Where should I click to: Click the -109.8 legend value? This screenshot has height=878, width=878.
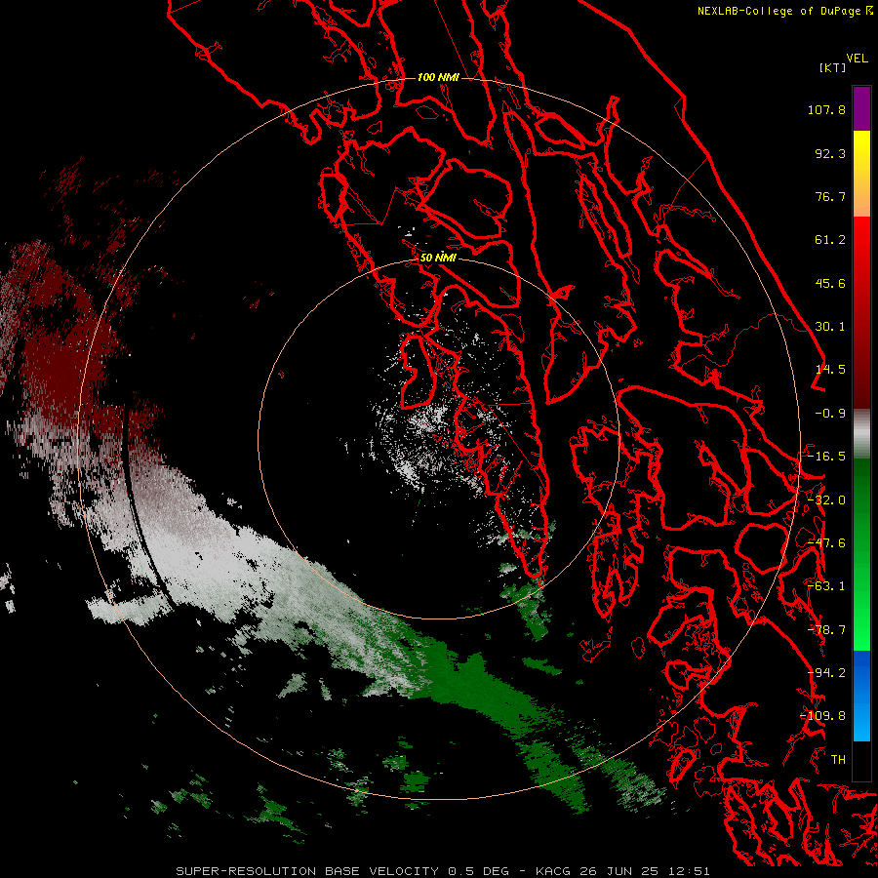(x=823, y=716)
